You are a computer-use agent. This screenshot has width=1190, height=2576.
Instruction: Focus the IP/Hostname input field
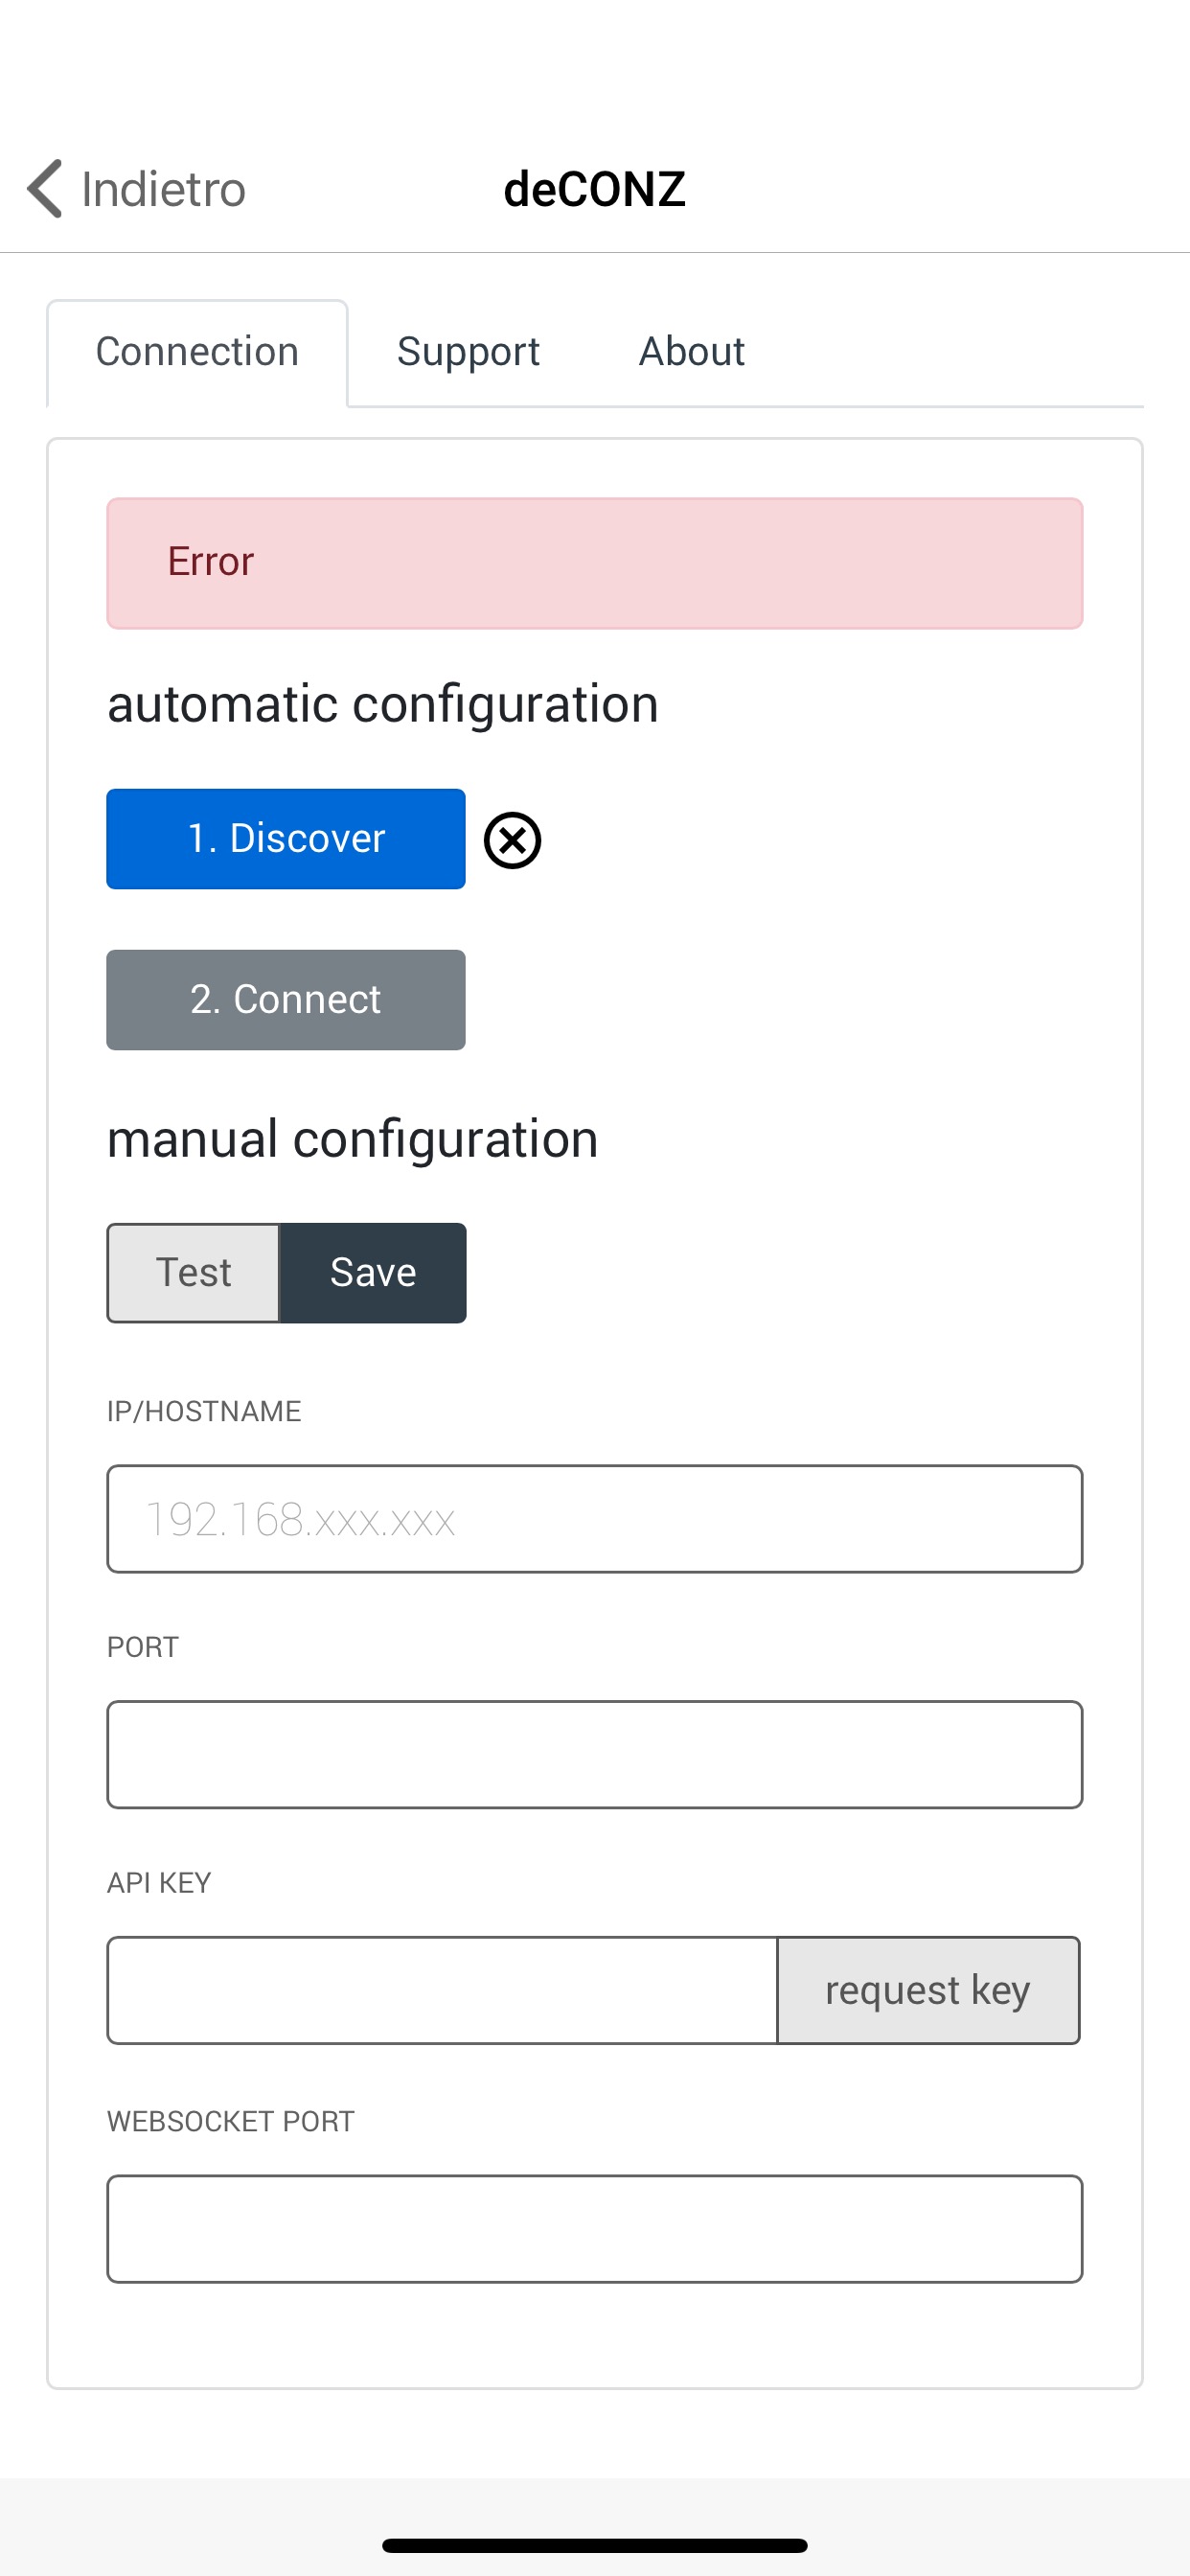point(594,1519)
